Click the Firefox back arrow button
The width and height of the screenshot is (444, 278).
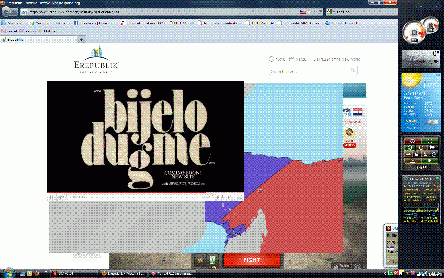(6, 12)
